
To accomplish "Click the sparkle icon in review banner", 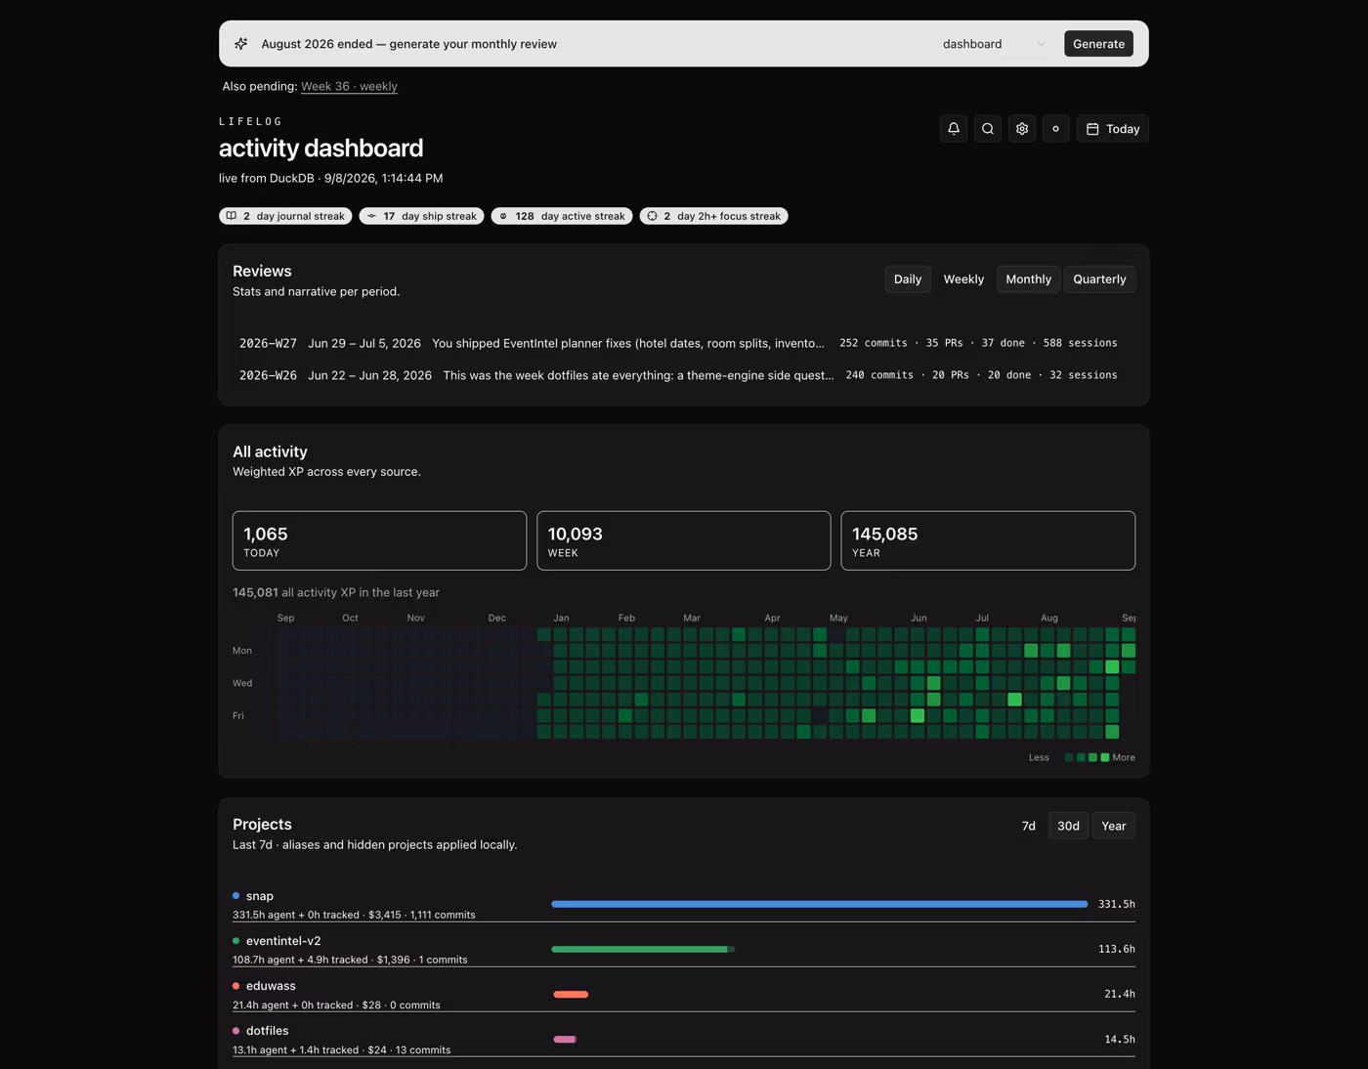I will click(x=241, y=44).
